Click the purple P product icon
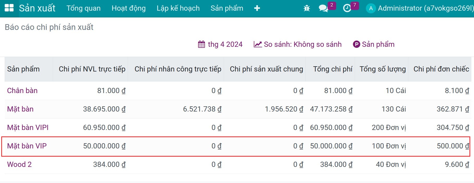 point(356,44)
